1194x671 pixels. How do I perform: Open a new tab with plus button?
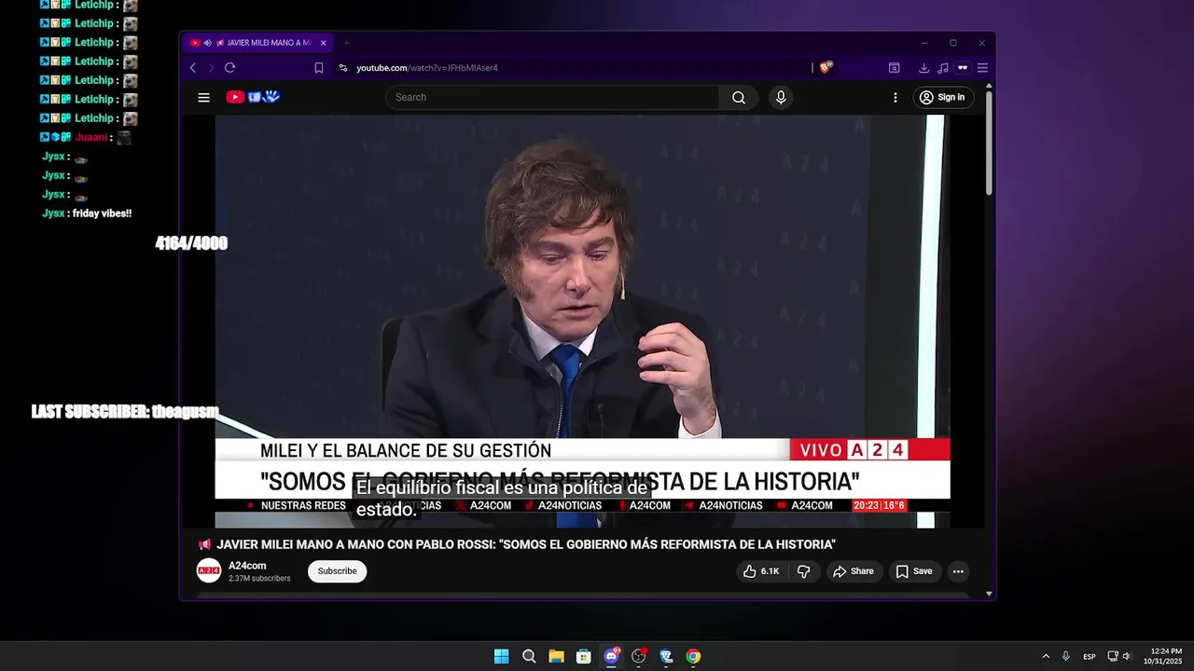tap(346, 43)
